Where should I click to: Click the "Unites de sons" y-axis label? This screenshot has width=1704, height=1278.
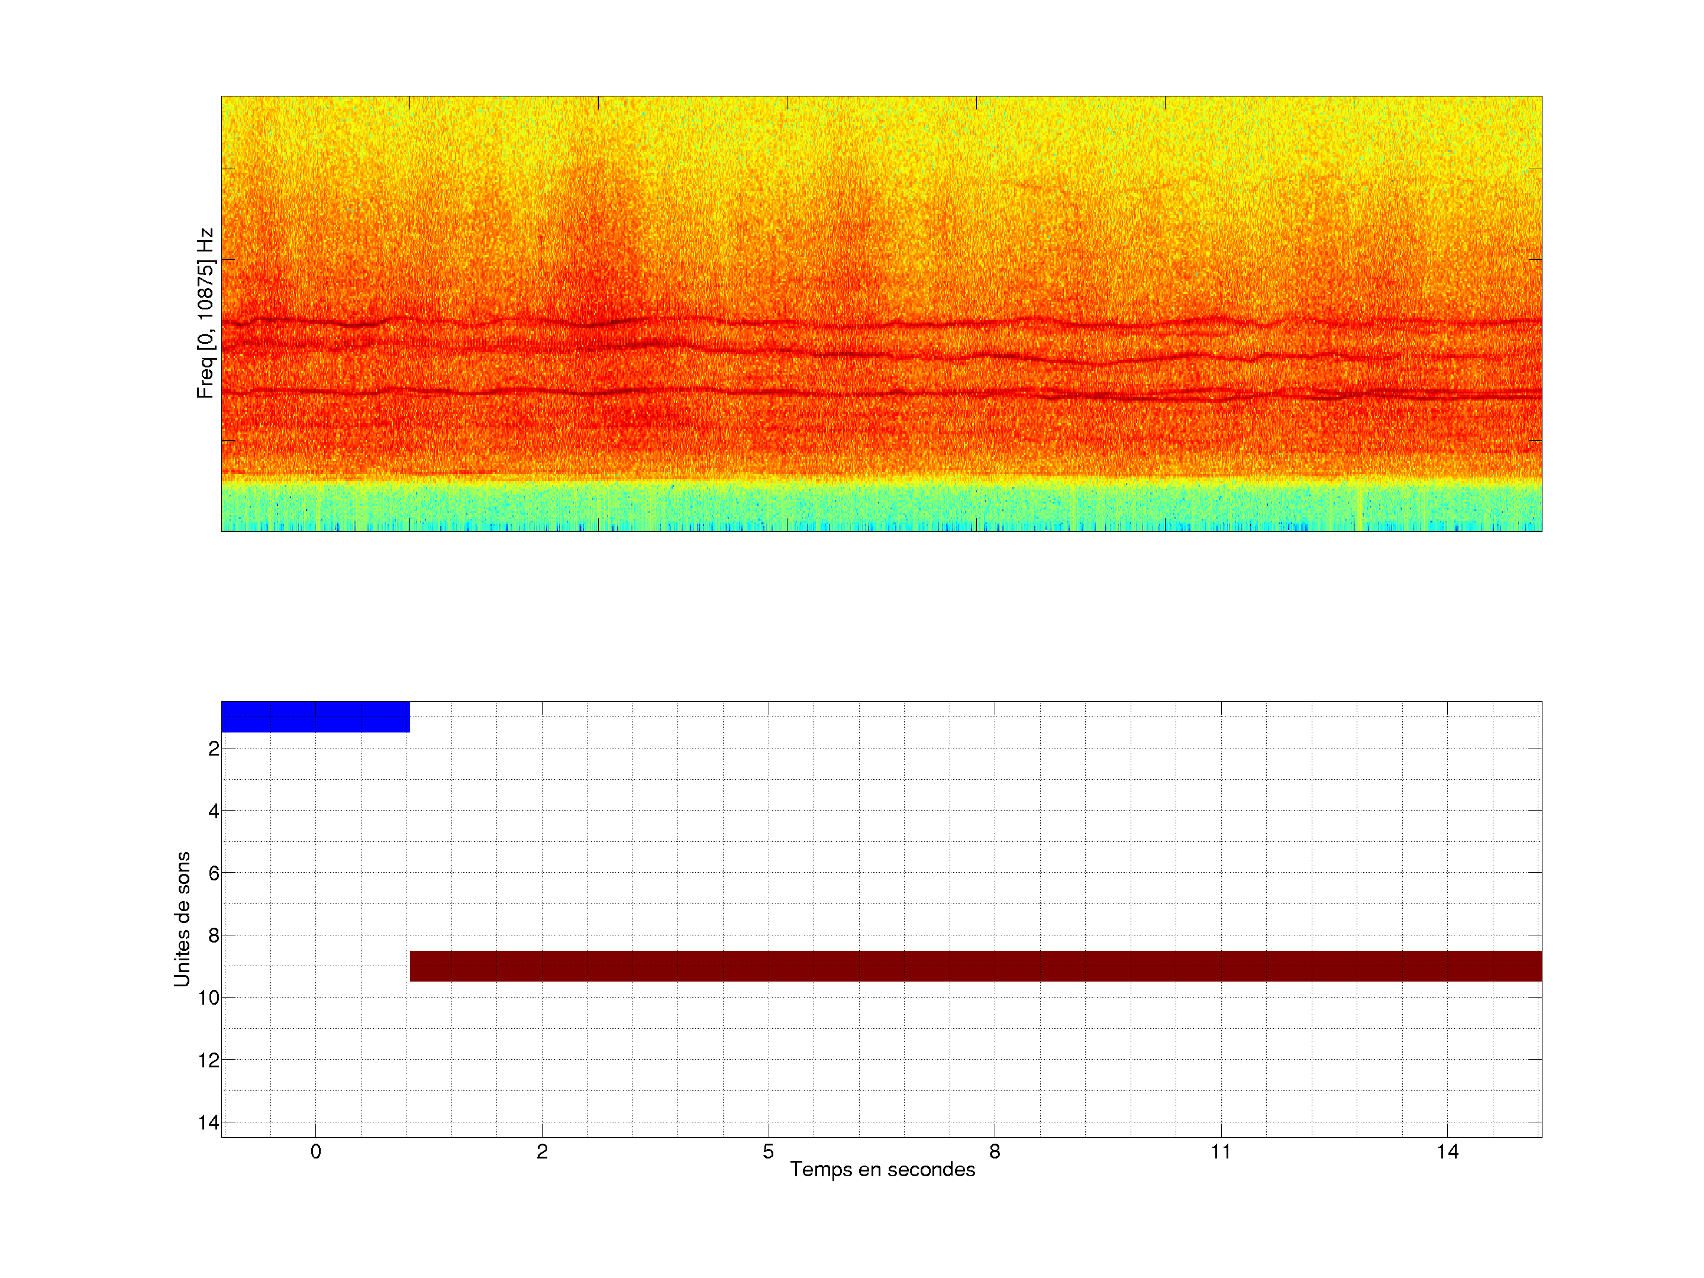point(182,919)
